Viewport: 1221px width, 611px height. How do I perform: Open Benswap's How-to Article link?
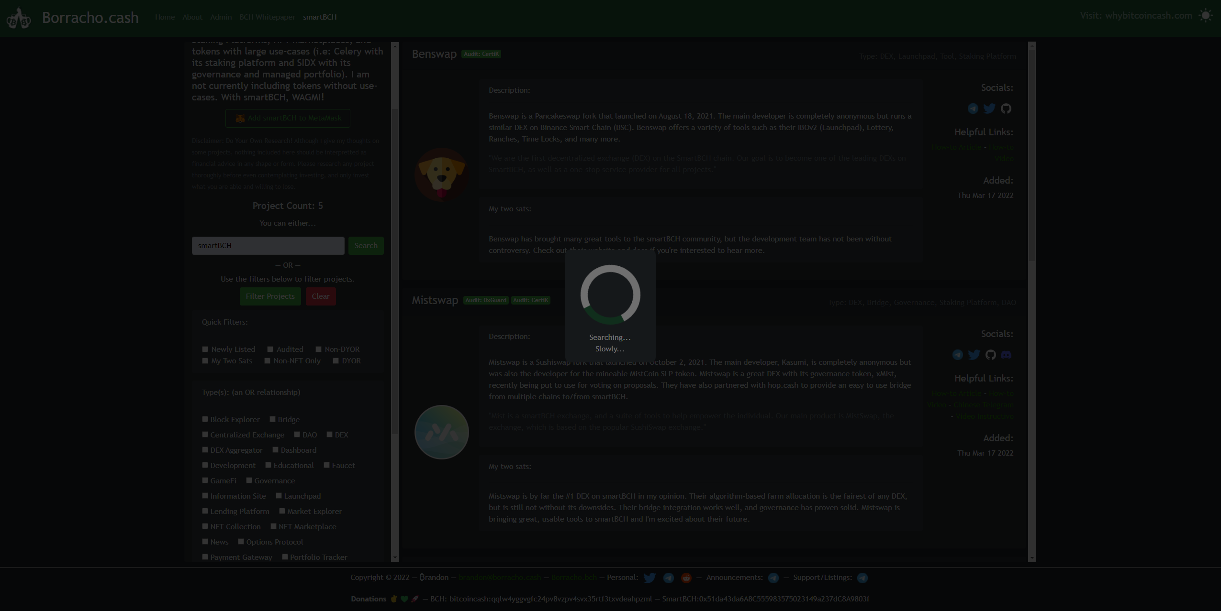coord(956,147)
